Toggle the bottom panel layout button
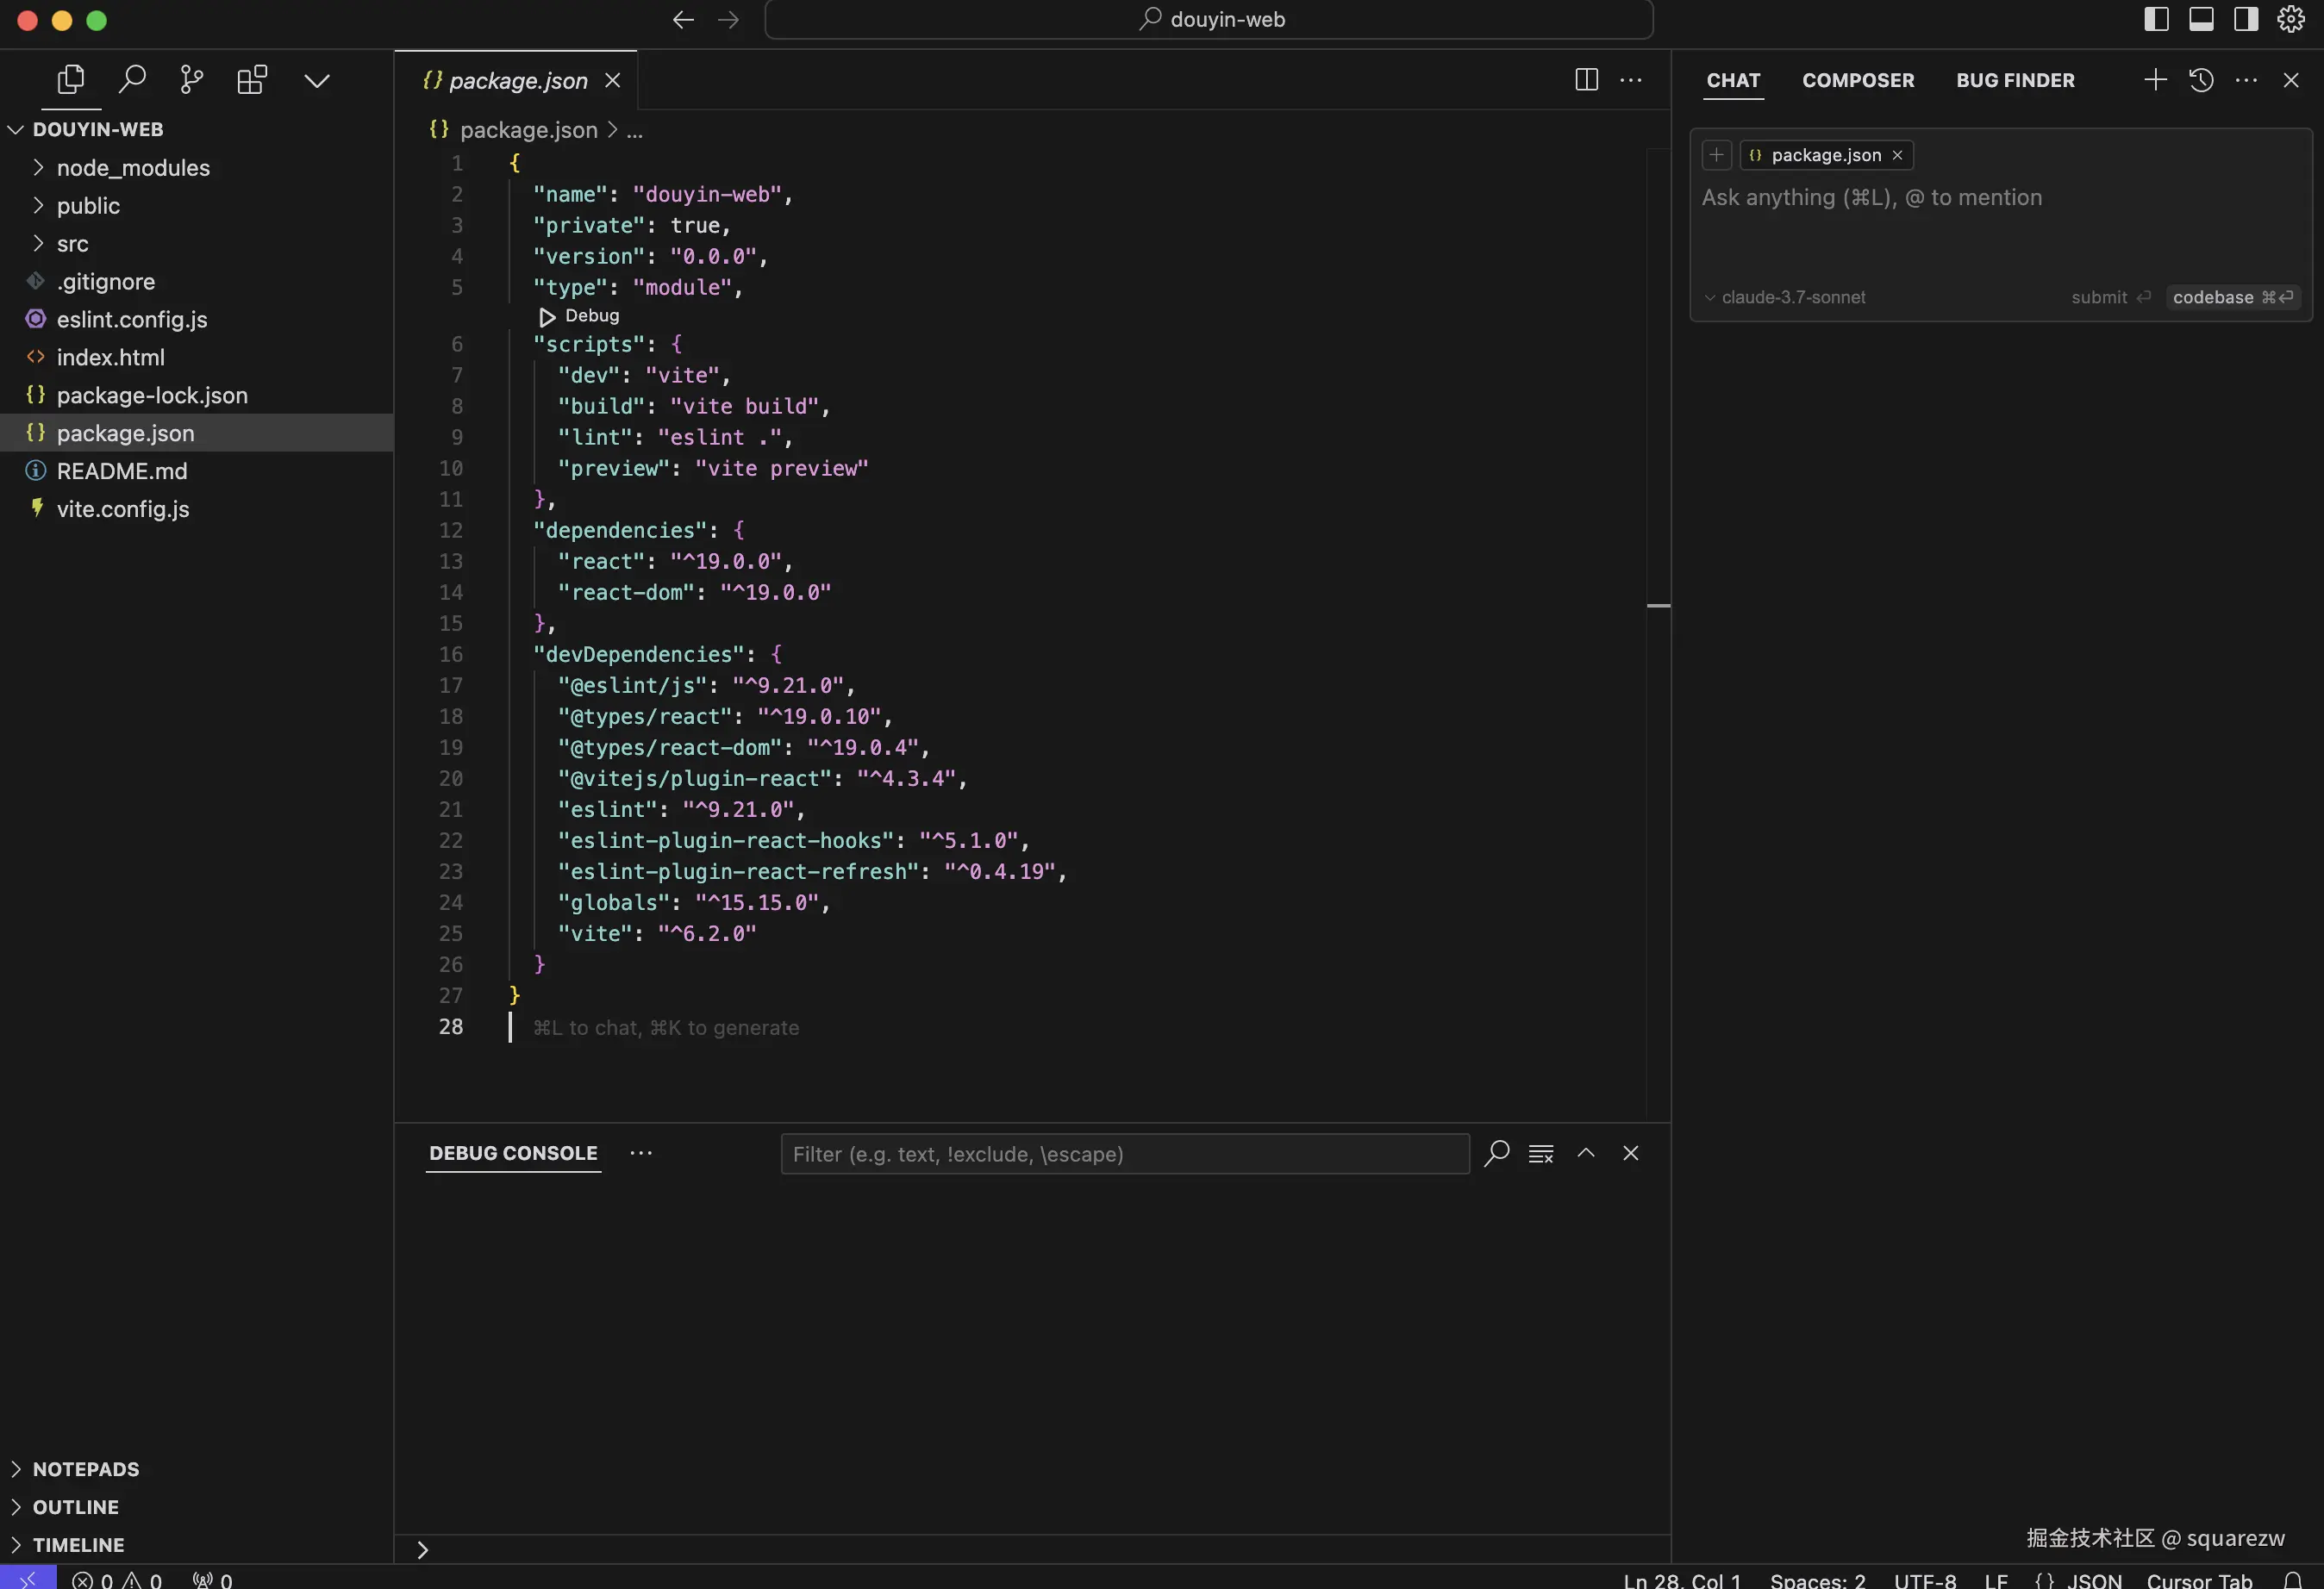 (x=2201, y=19)
